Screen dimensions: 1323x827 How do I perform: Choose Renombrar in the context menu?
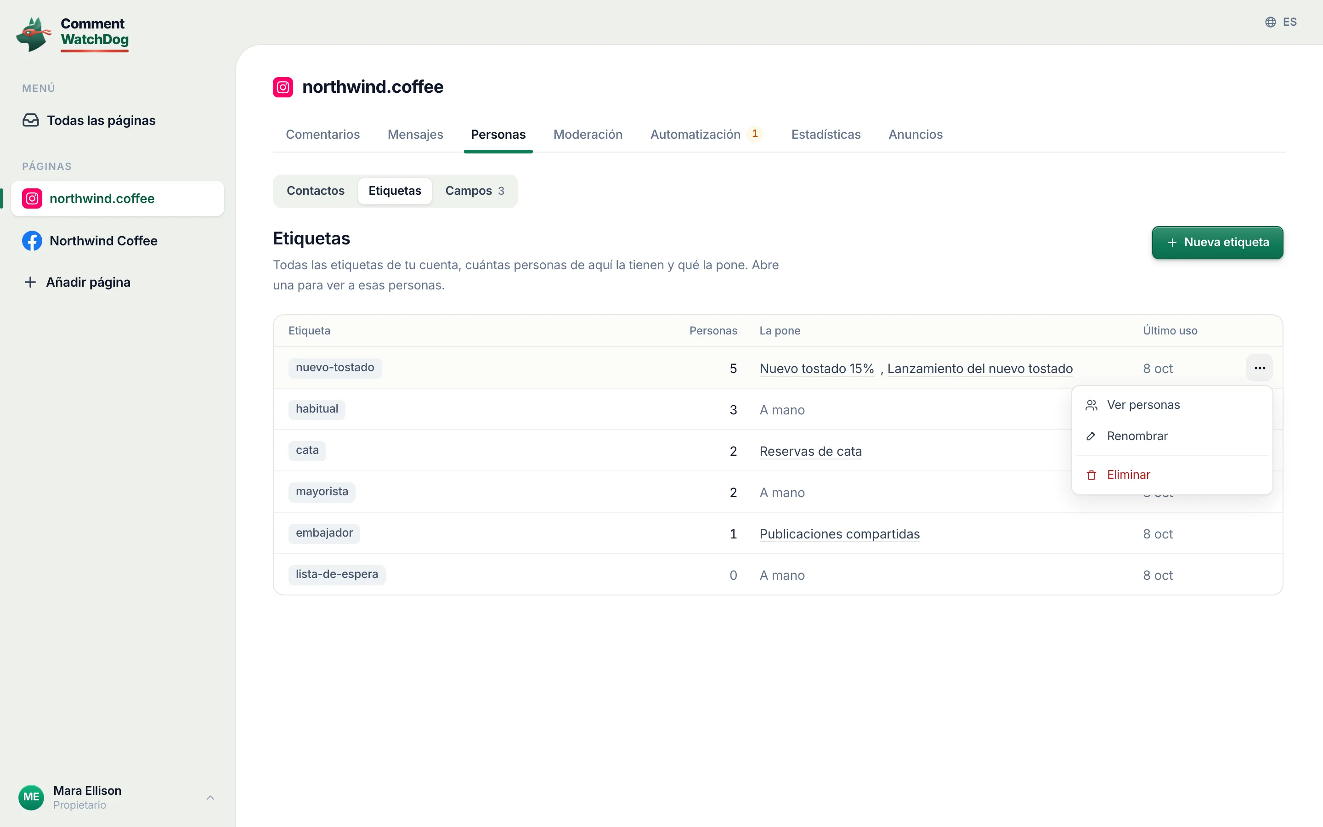click(x=1172, y=436)
